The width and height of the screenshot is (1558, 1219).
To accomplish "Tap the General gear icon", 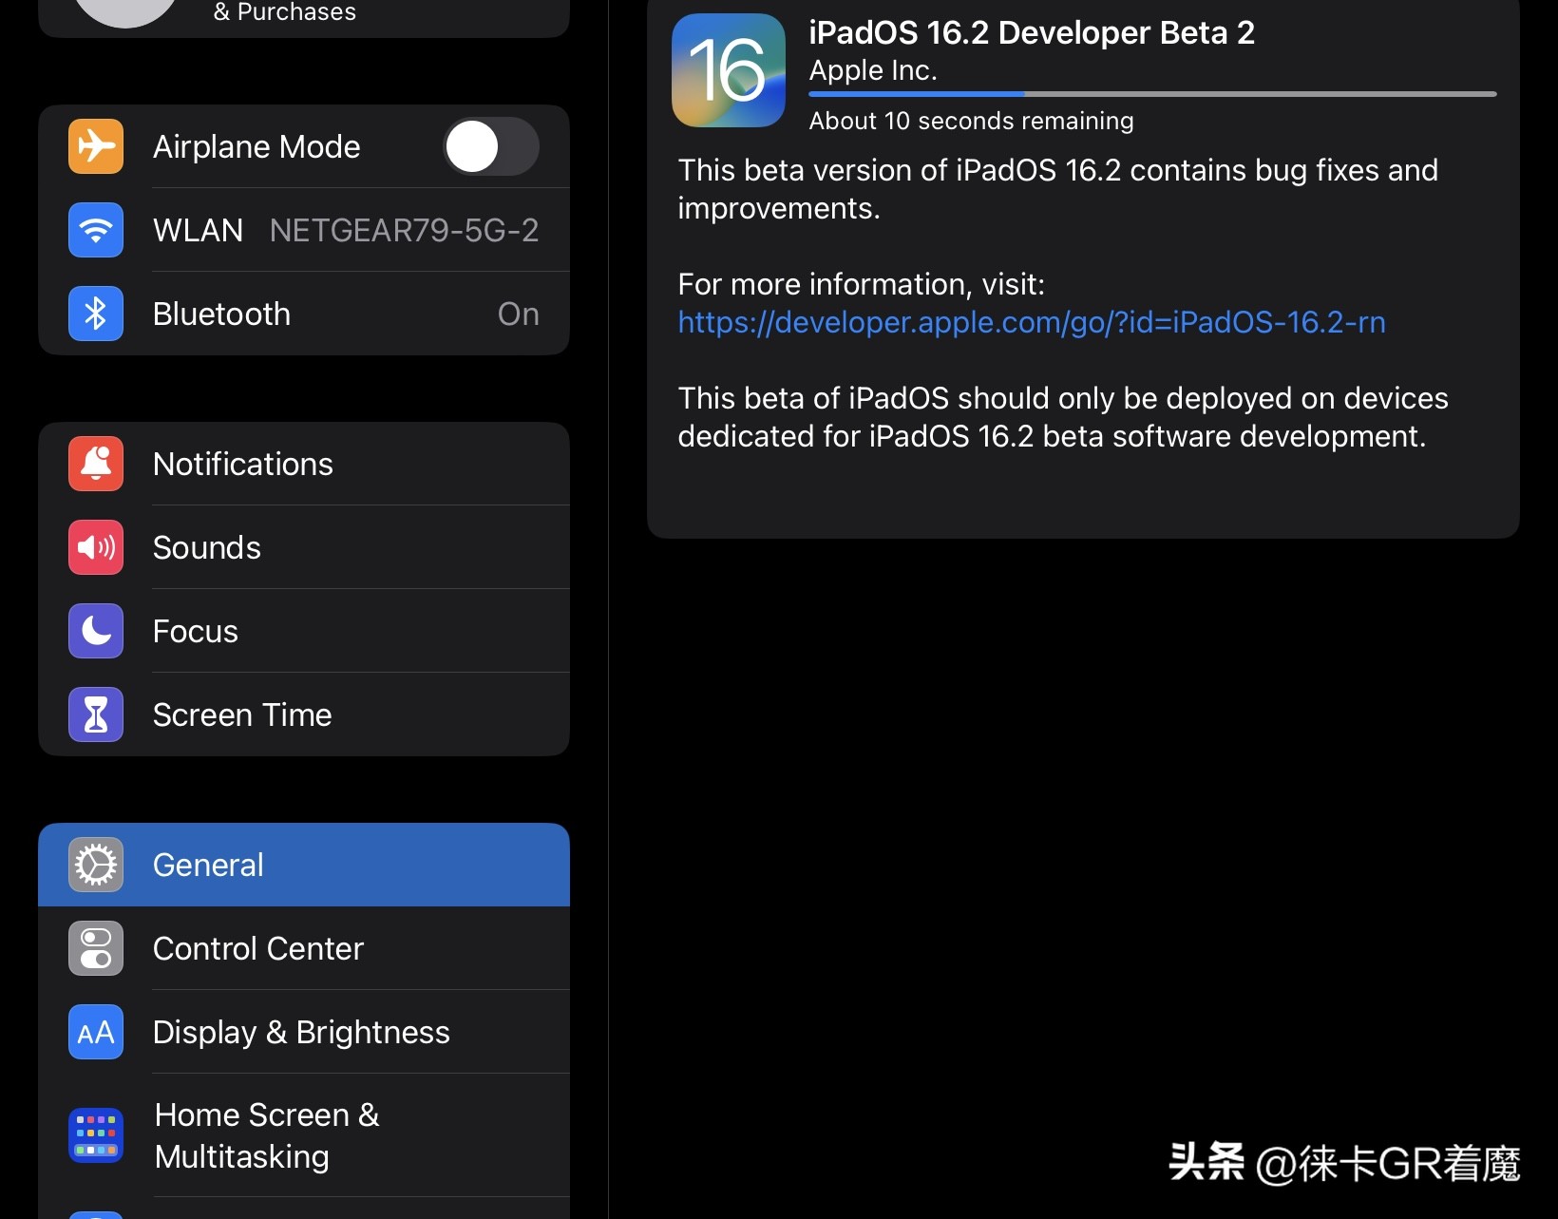I will (96, 865).
